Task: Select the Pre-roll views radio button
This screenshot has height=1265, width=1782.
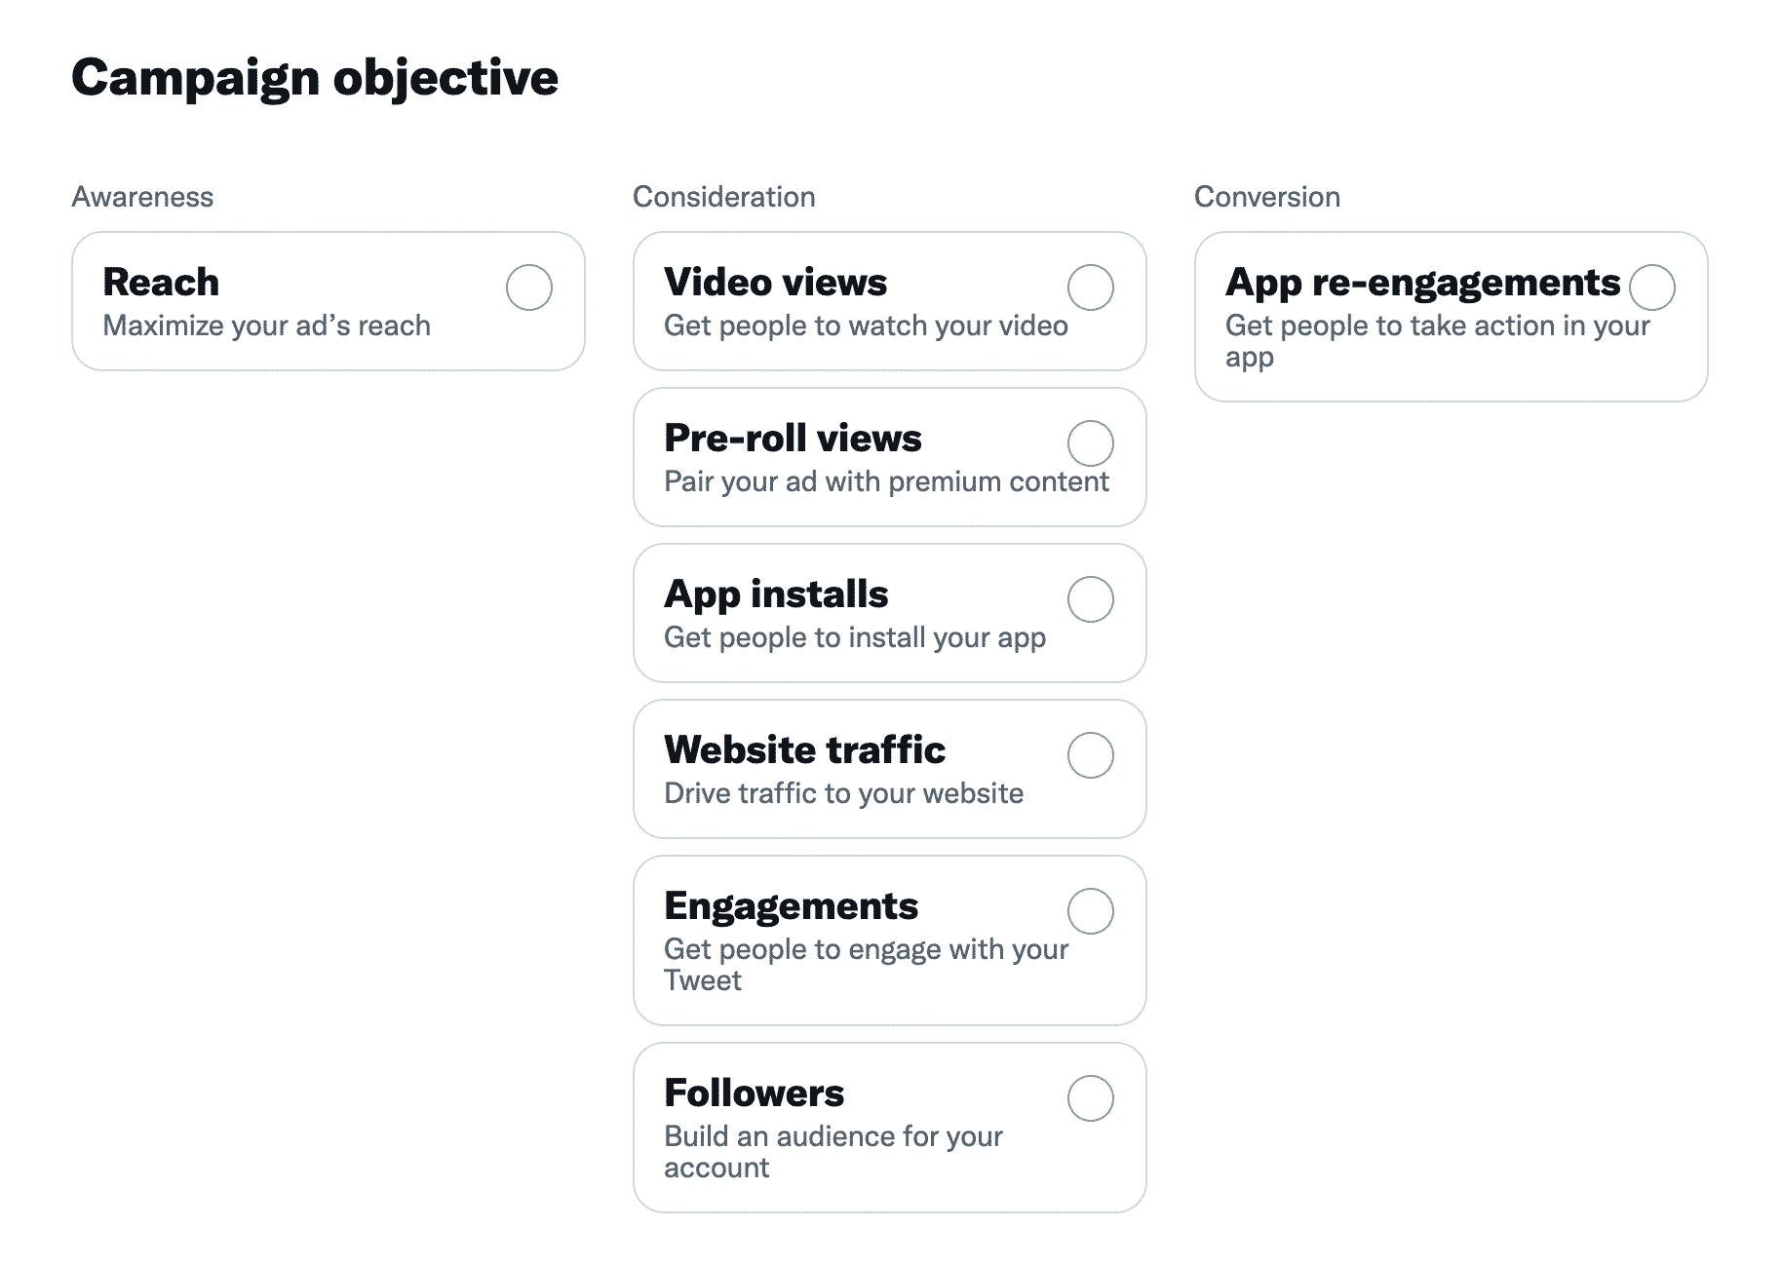Action: point(1089,443)
